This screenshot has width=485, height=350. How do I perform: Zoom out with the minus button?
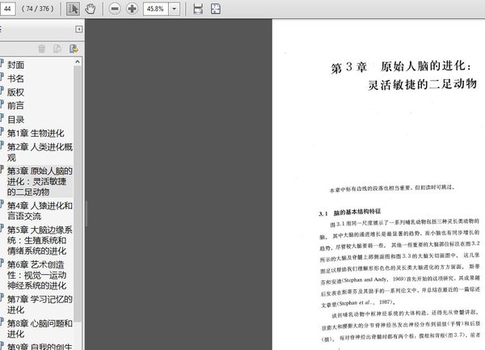115,9
